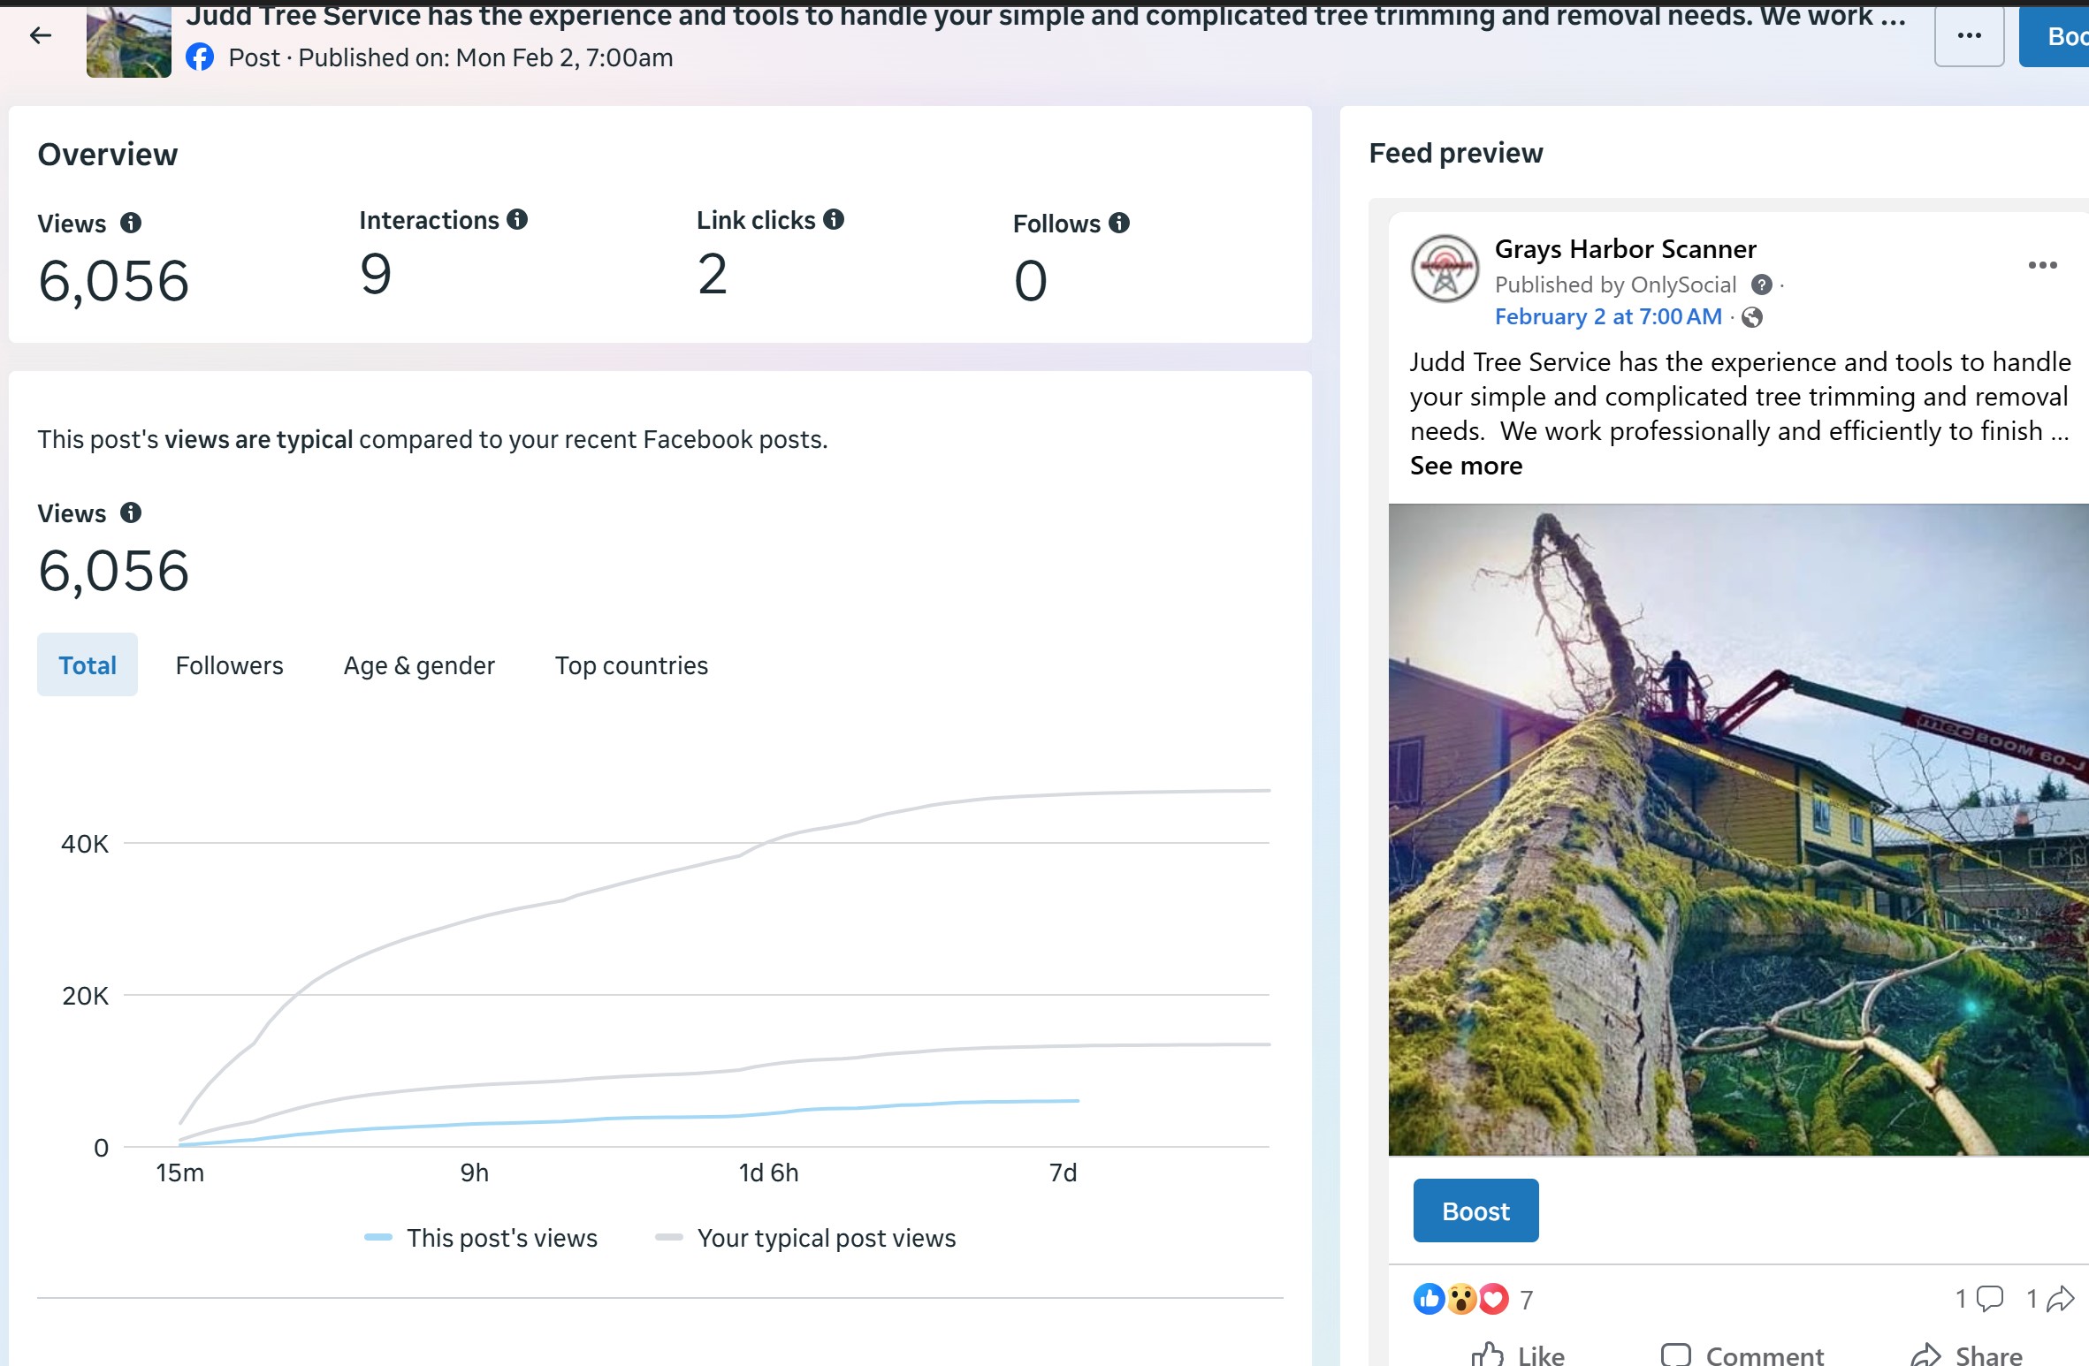2089x1366 pixels.
Task: Click the Boost button under post image
Action: coord(1475,1210)
